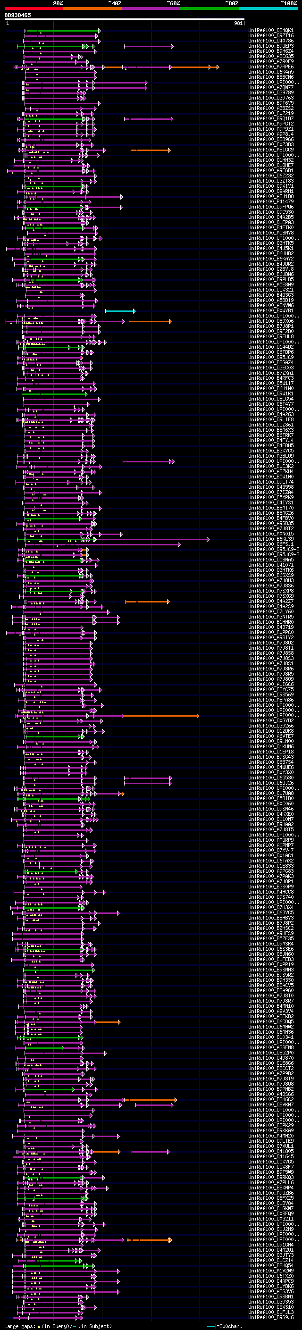
Task: Select hit UniRef100_Q39789
Action: (271, 92)
